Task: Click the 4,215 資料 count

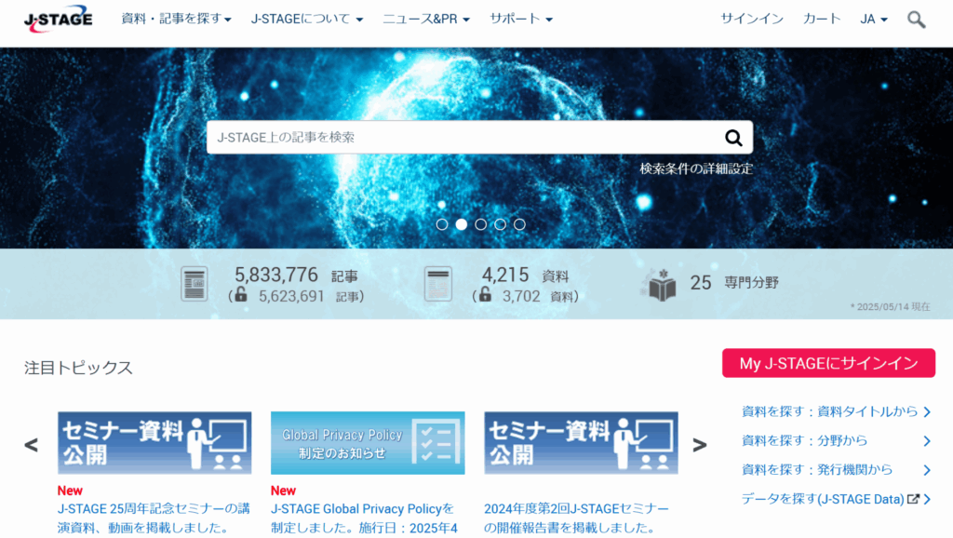Action: [x=525, y=276]
